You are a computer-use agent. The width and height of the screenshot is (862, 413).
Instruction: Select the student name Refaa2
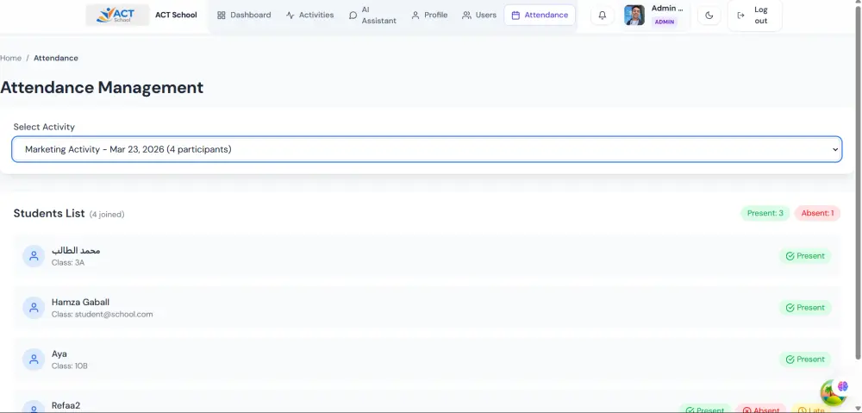click(x=66, y=405)
